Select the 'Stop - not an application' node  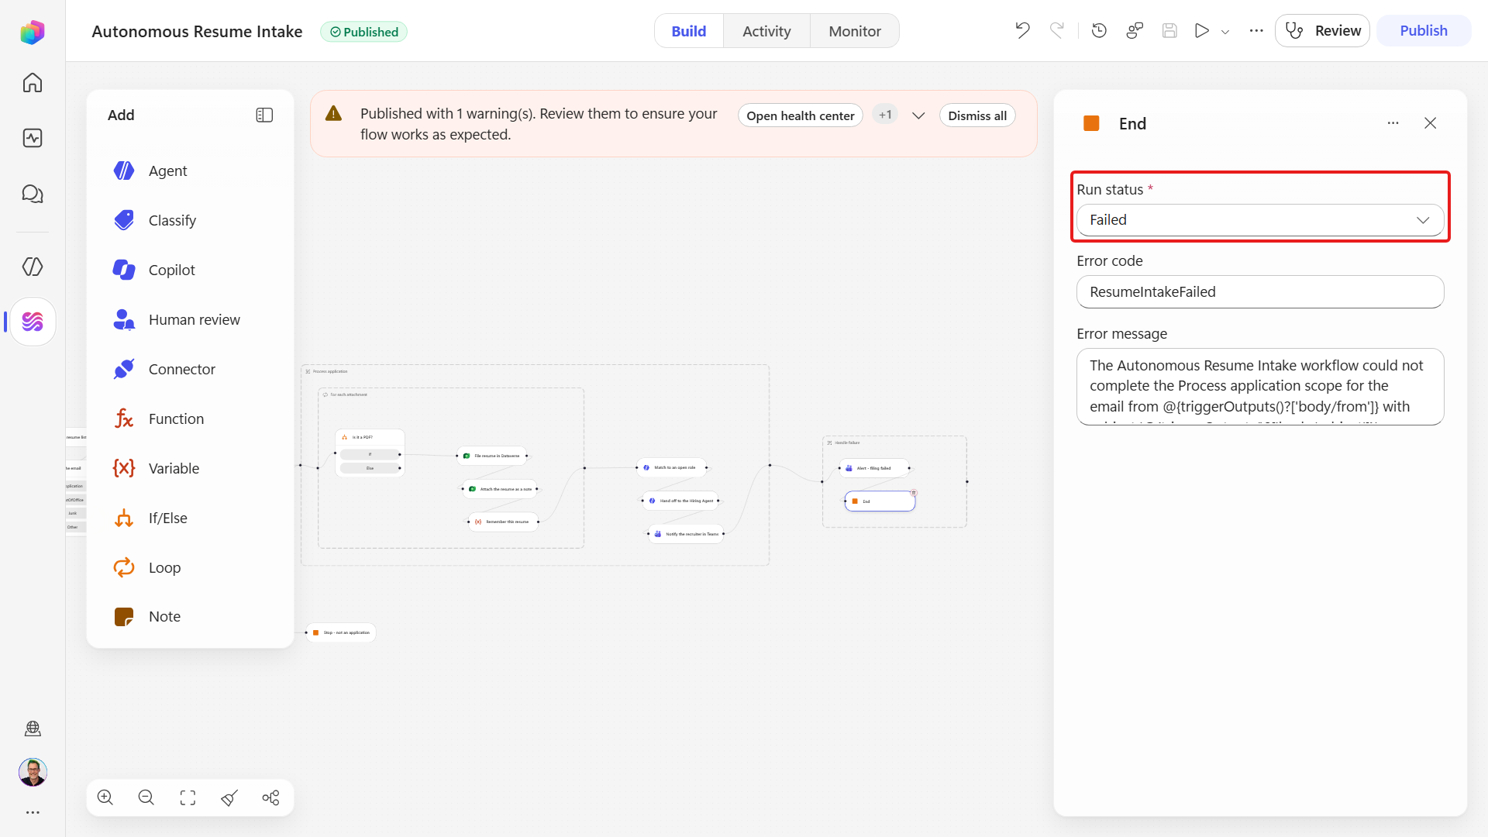click(x=341, y=632)
